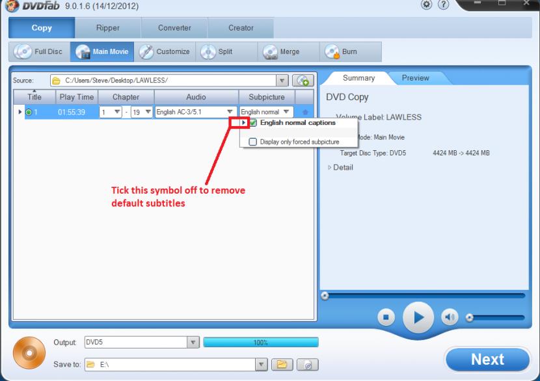Click the Volume Label LAWLESS text
This screenshot has width=540, height=381.
[379, 117]
